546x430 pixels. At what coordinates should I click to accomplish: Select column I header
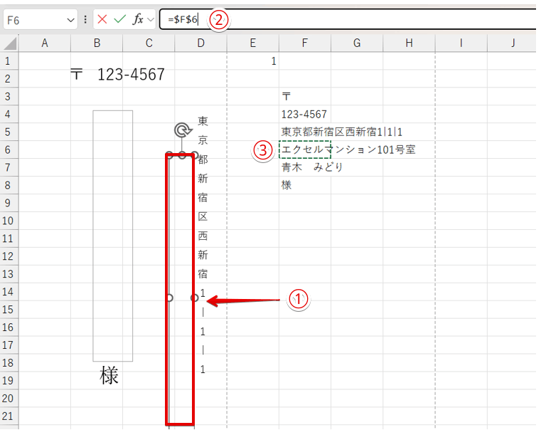tap(461, 43)
